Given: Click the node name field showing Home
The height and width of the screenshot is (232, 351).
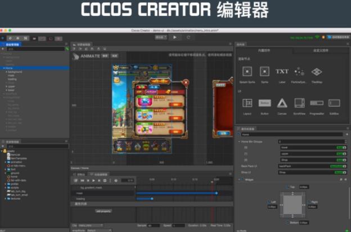Looking at the screenshot, I should point(292,135).
